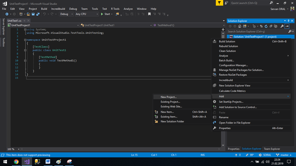
Task: Open the UnitTestProject1.UnitTest1 type dropdown
Action: click(x=116, y=25)
